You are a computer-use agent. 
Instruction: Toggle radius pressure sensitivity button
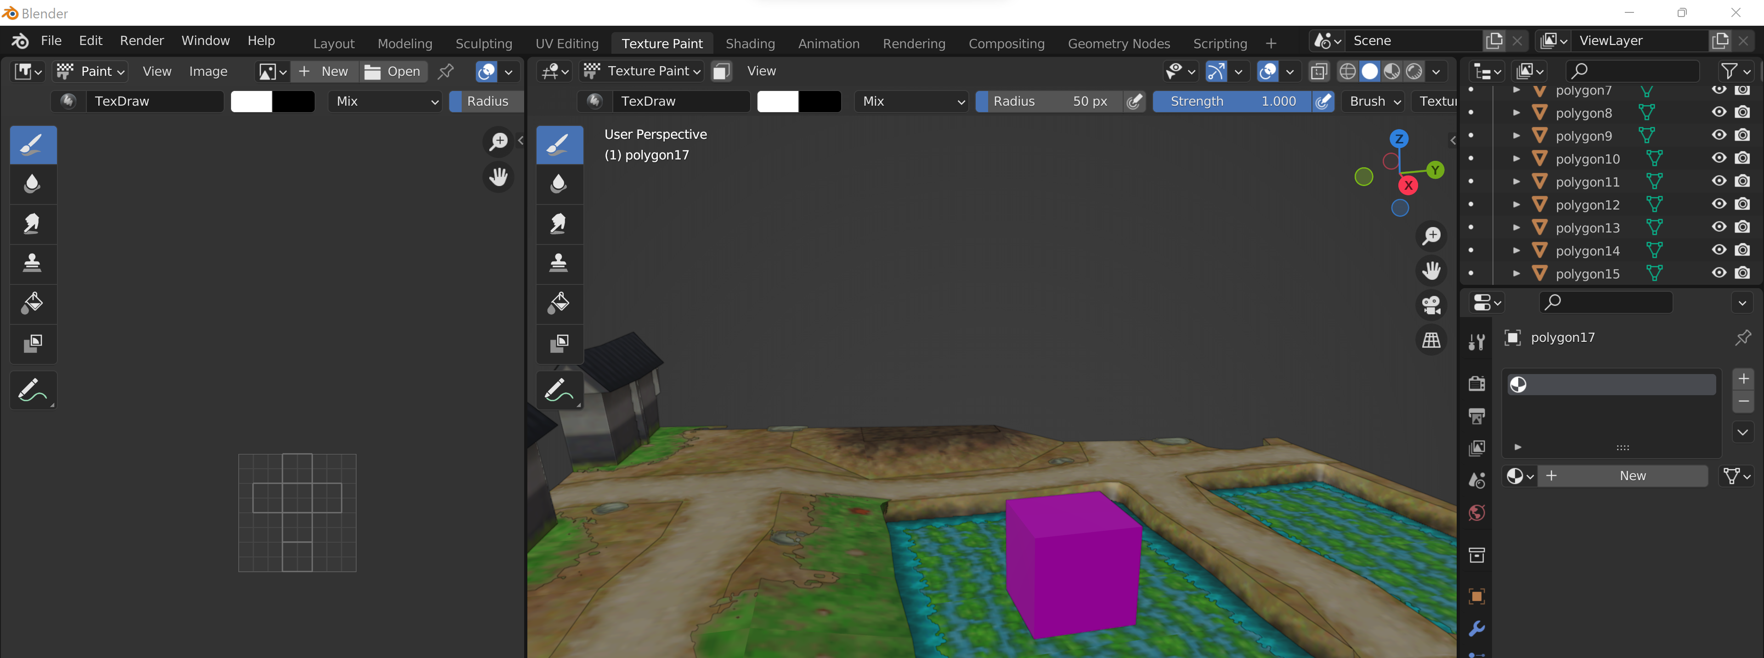pyautogui.click(x=1134, y=102)
